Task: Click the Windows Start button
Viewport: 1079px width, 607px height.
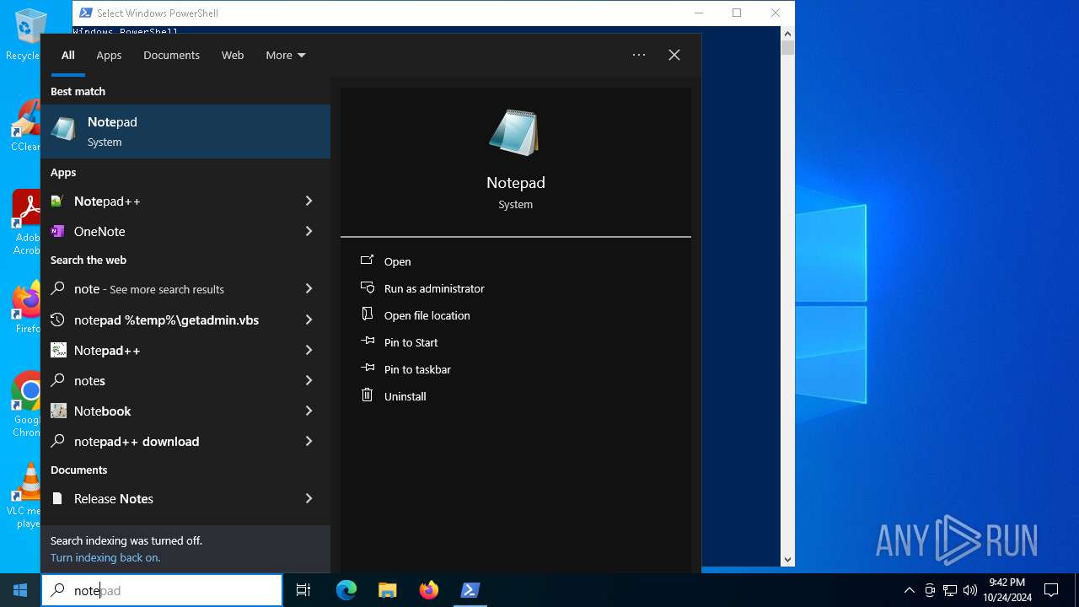Action: pos(20,590)
